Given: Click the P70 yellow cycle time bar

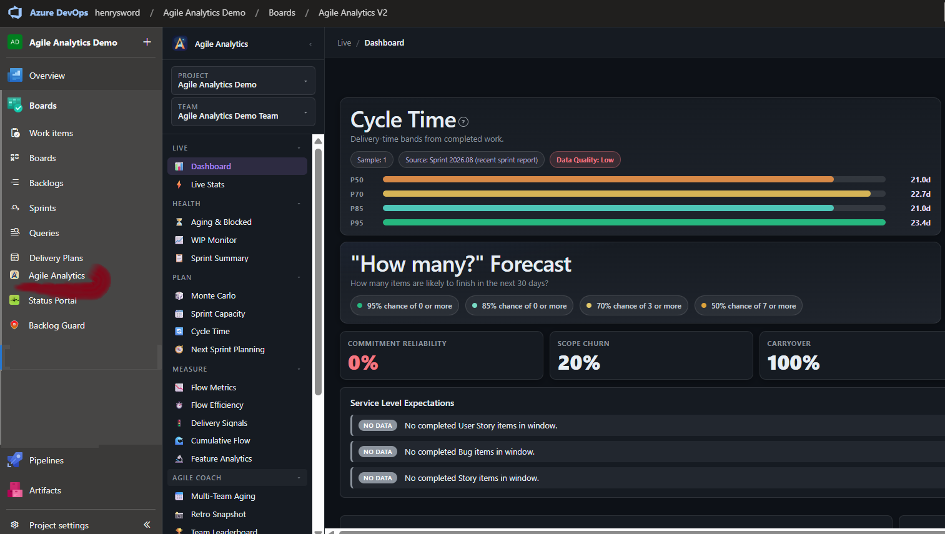Looking at the screenshot, I should click(x=626, y=194).
